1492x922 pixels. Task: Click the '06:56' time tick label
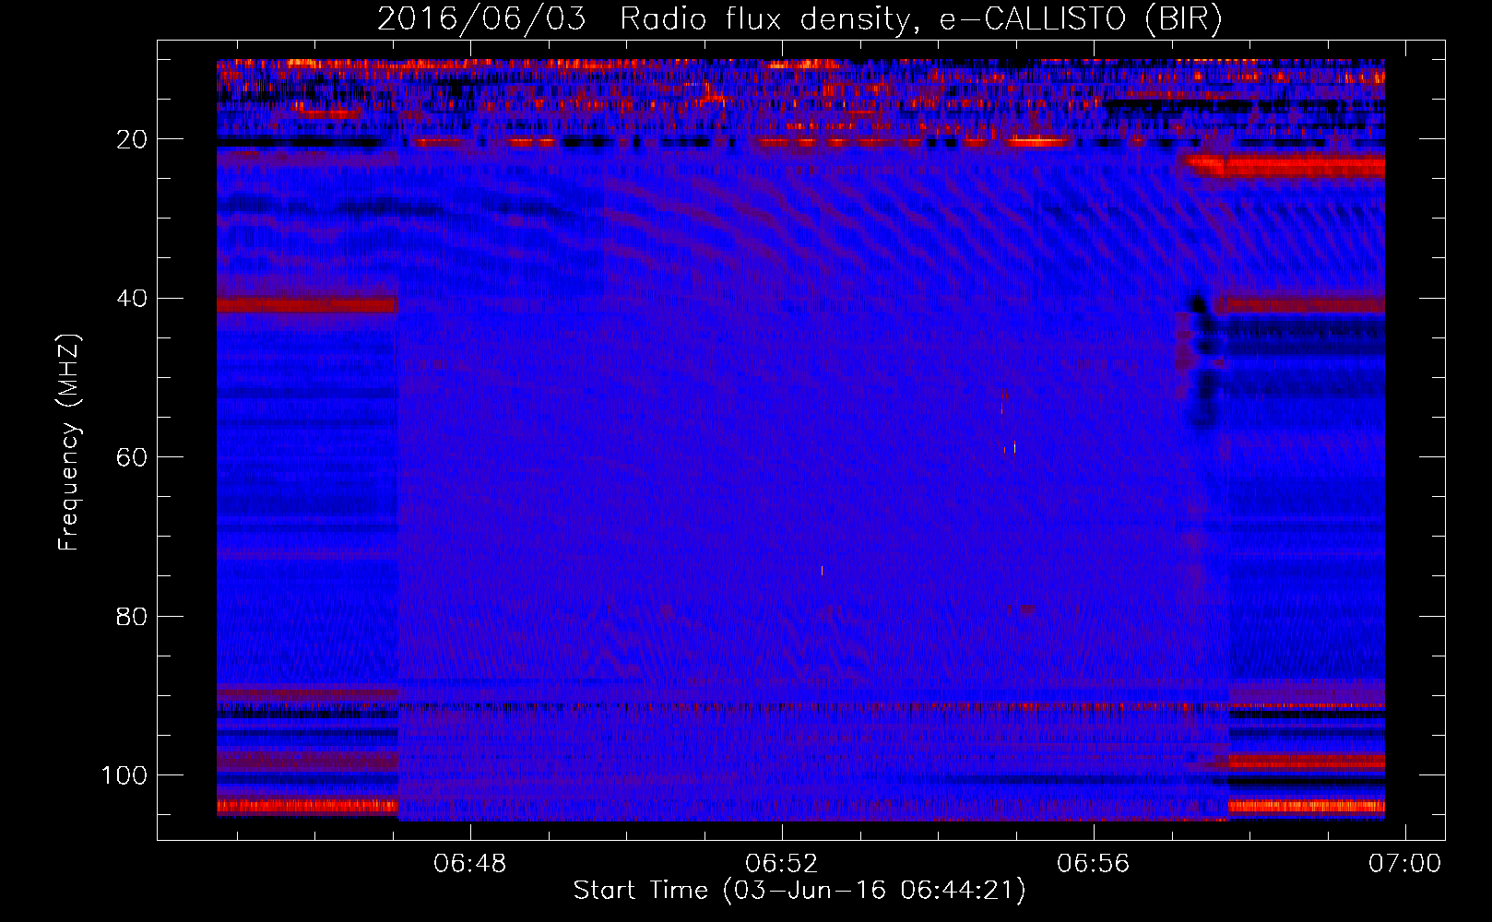(1093, 864)
